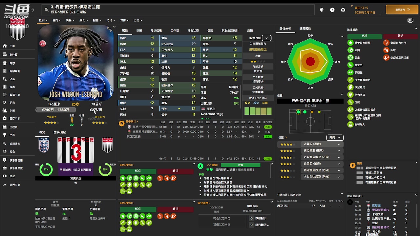This screenshot has width=420, height=236.
Task: Open the 收件箱 inbox icon
Action: (x=5, y=54)
